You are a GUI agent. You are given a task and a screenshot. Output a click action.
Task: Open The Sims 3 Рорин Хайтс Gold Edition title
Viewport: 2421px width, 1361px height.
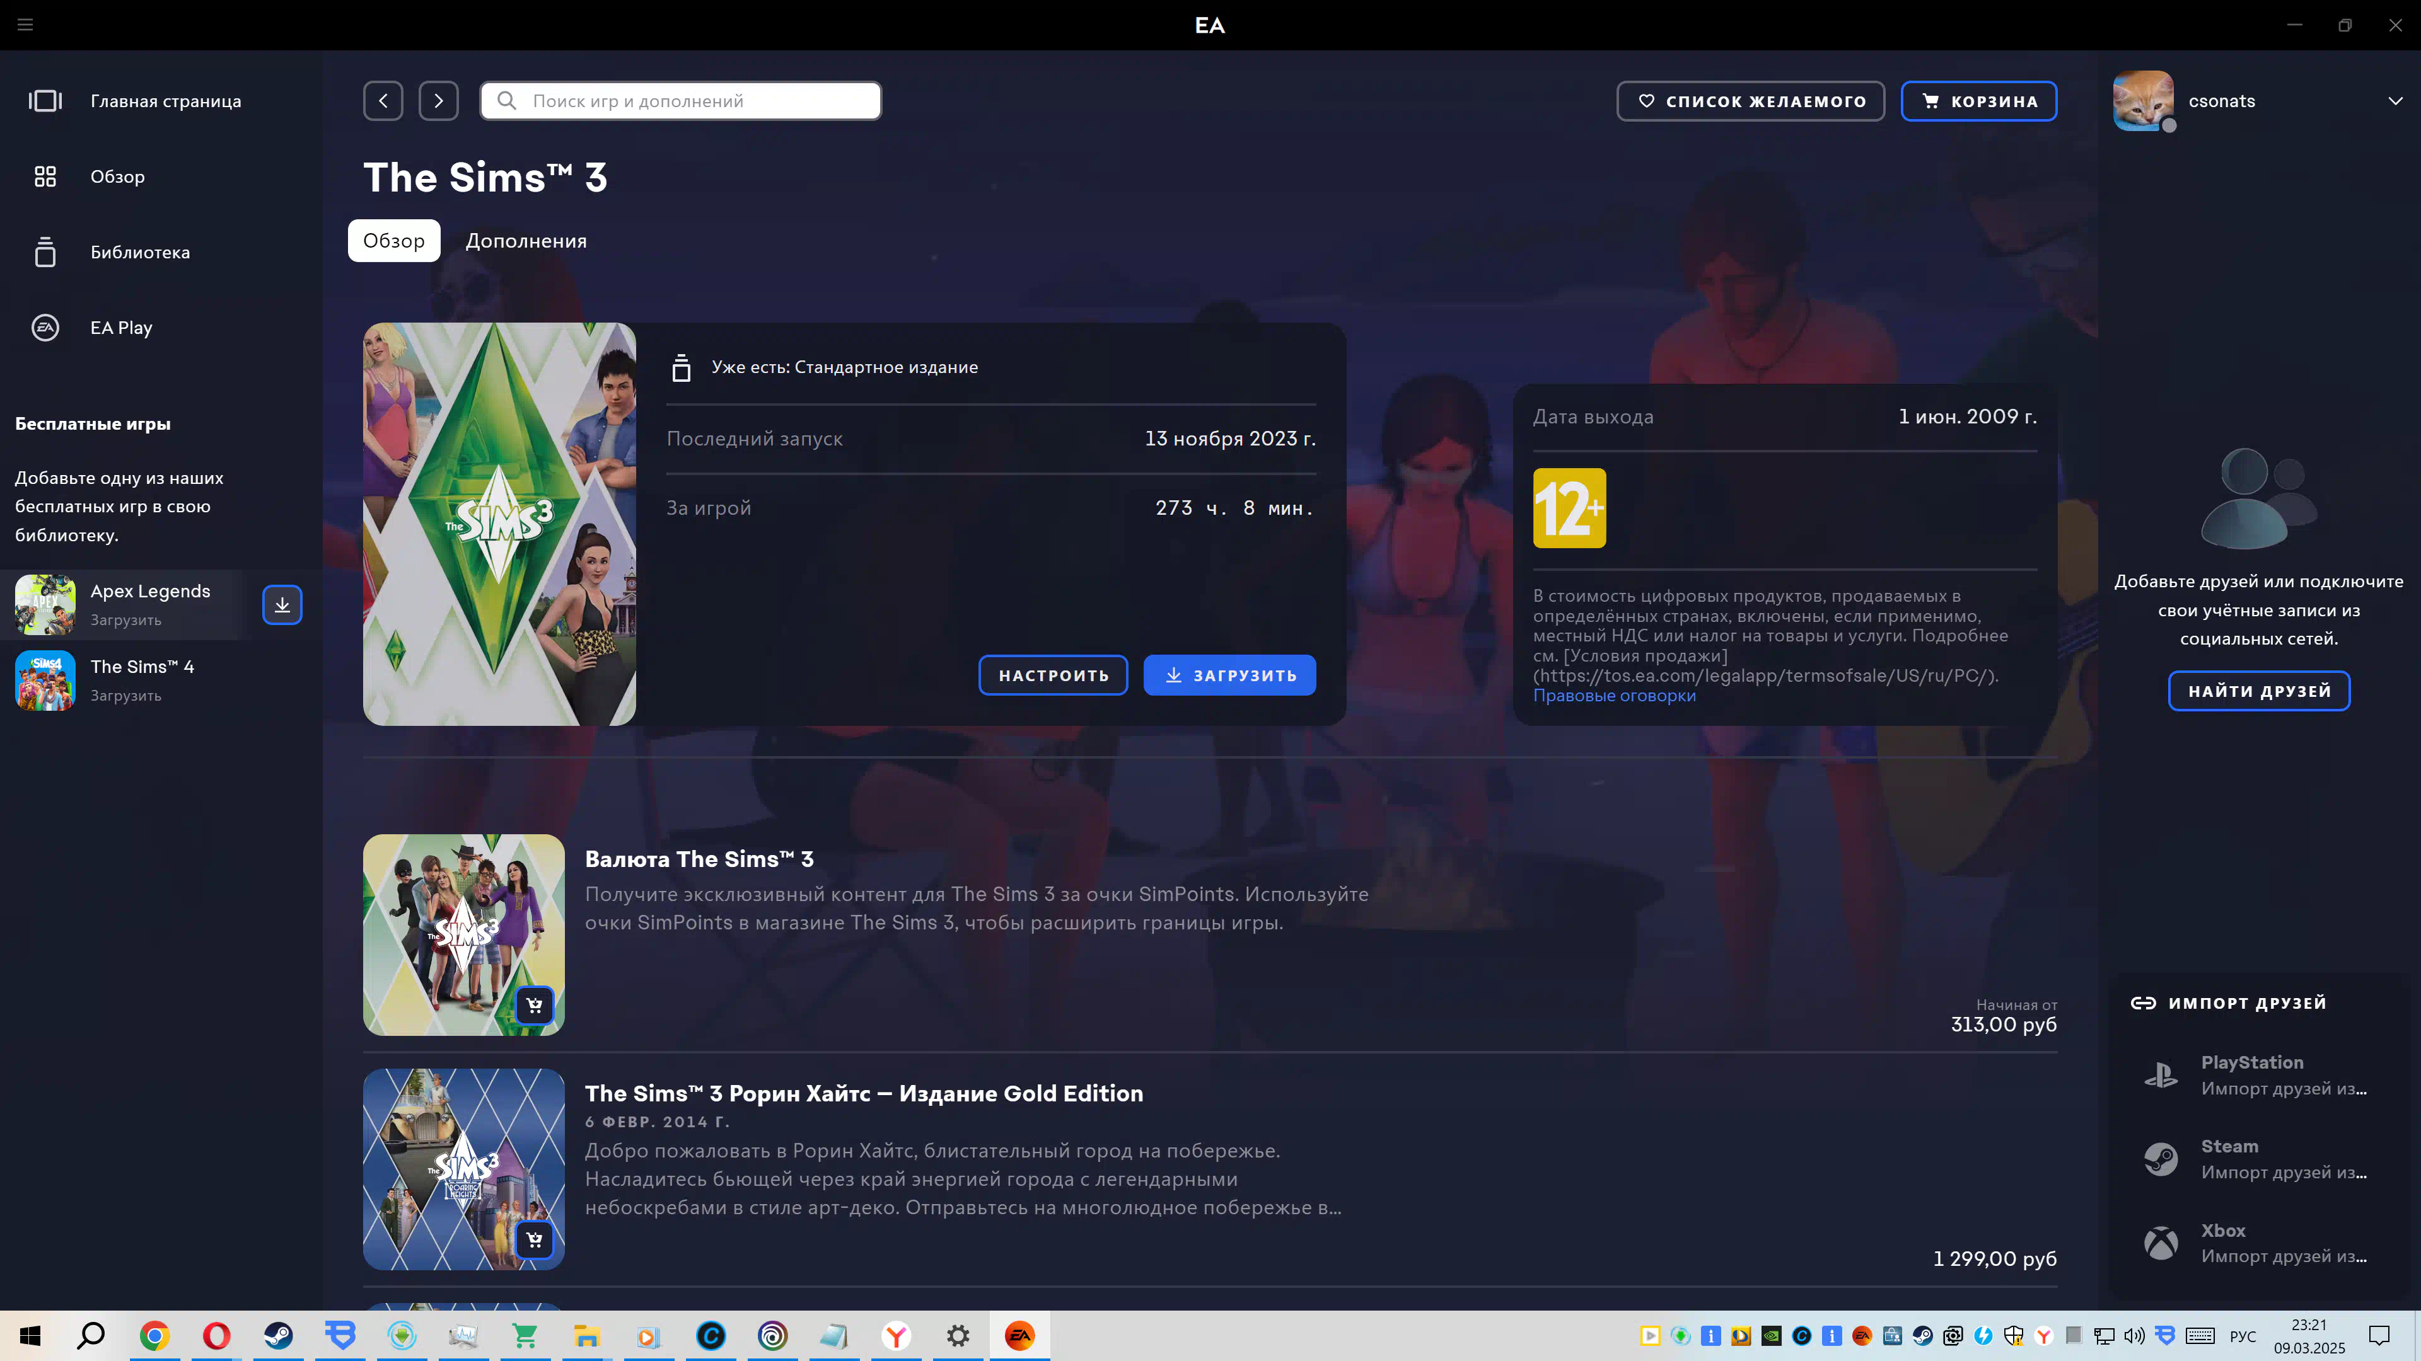click(x=864, y=1093)
